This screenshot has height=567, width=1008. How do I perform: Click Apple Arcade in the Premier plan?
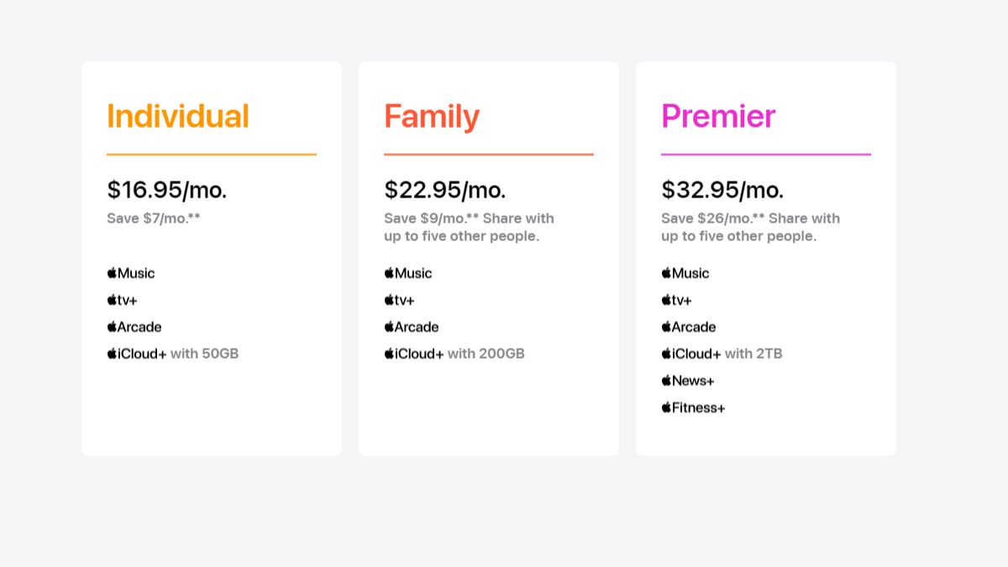coord(689,327)
